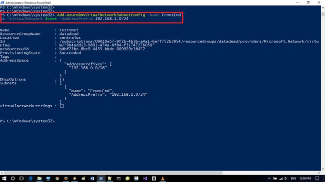
Task: Open VLC media player from the taskbar
Action: 162,179
